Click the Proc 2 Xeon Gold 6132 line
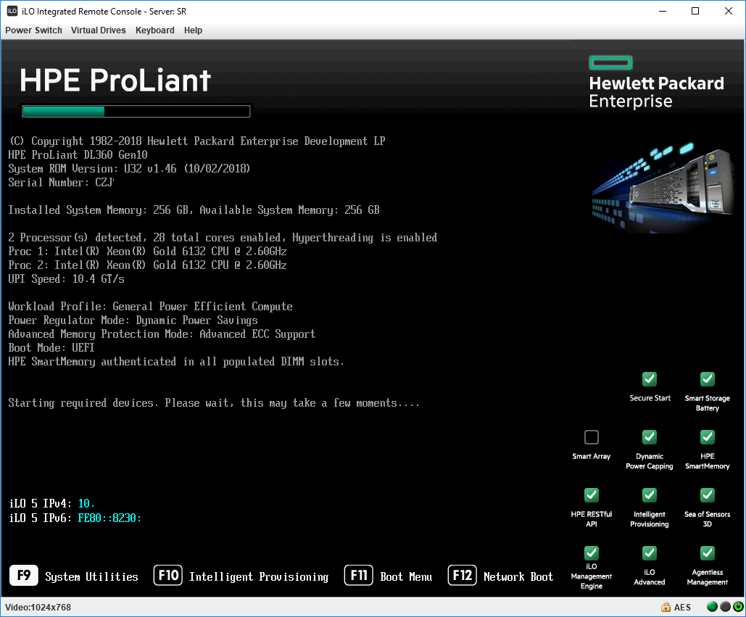 pos(147,265)
